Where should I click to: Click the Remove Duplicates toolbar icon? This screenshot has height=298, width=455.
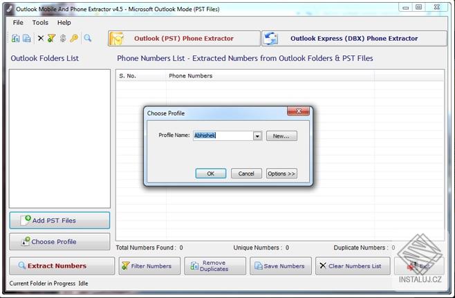[x=15, y=38]
